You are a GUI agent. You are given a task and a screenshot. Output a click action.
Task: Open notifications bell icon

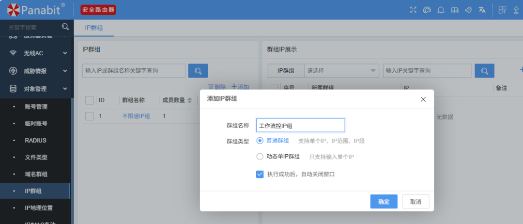tap(441, 10)
